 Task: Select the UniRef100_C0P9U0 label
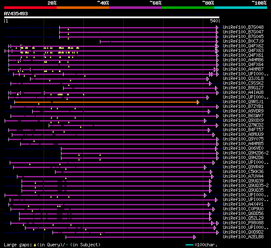coord(243,209)
